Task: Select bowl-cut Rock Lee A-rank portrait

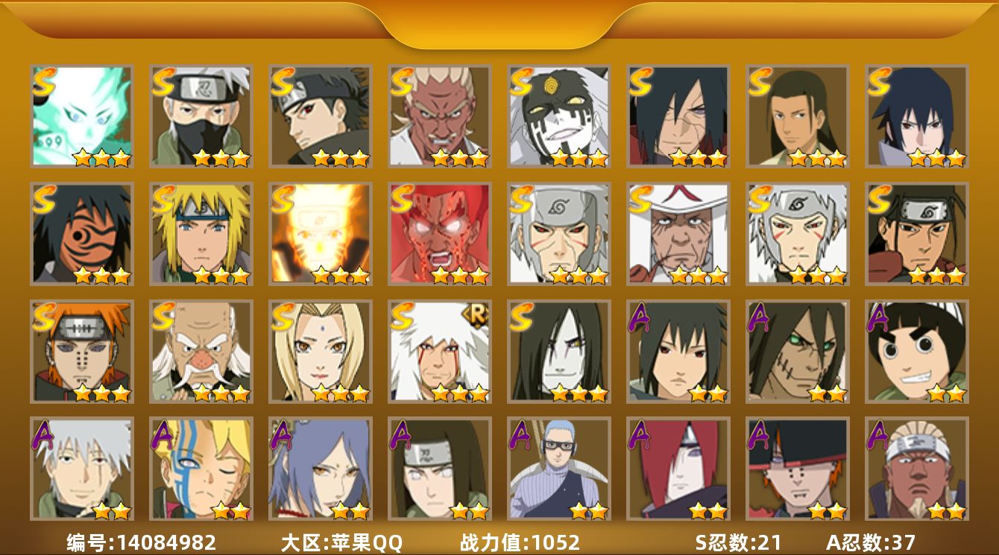Action: pyautogui.click(x=916, y=351)
